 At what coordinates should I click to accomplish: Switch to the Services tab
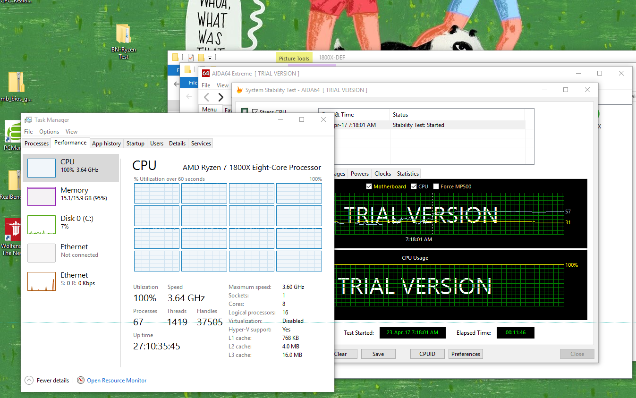pos(201,144)
